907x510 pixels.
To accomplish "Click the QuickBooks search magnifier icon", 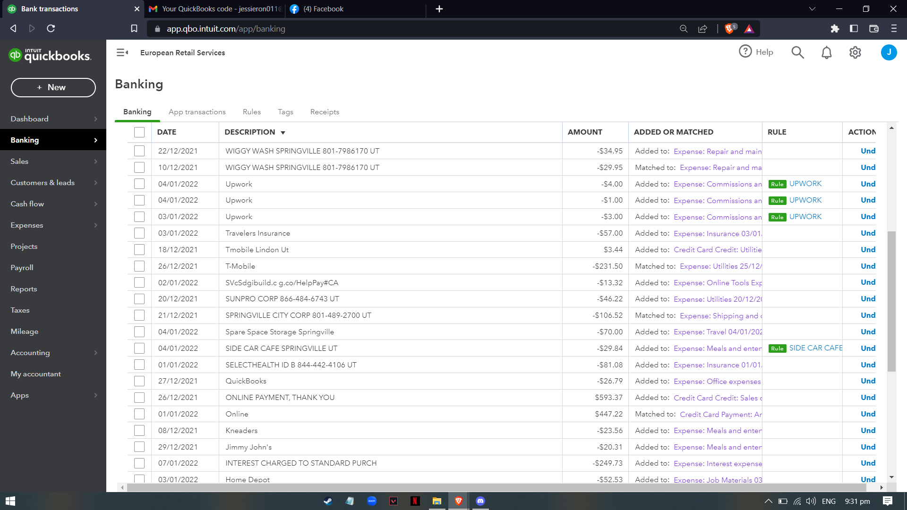I will coord(797,52).
